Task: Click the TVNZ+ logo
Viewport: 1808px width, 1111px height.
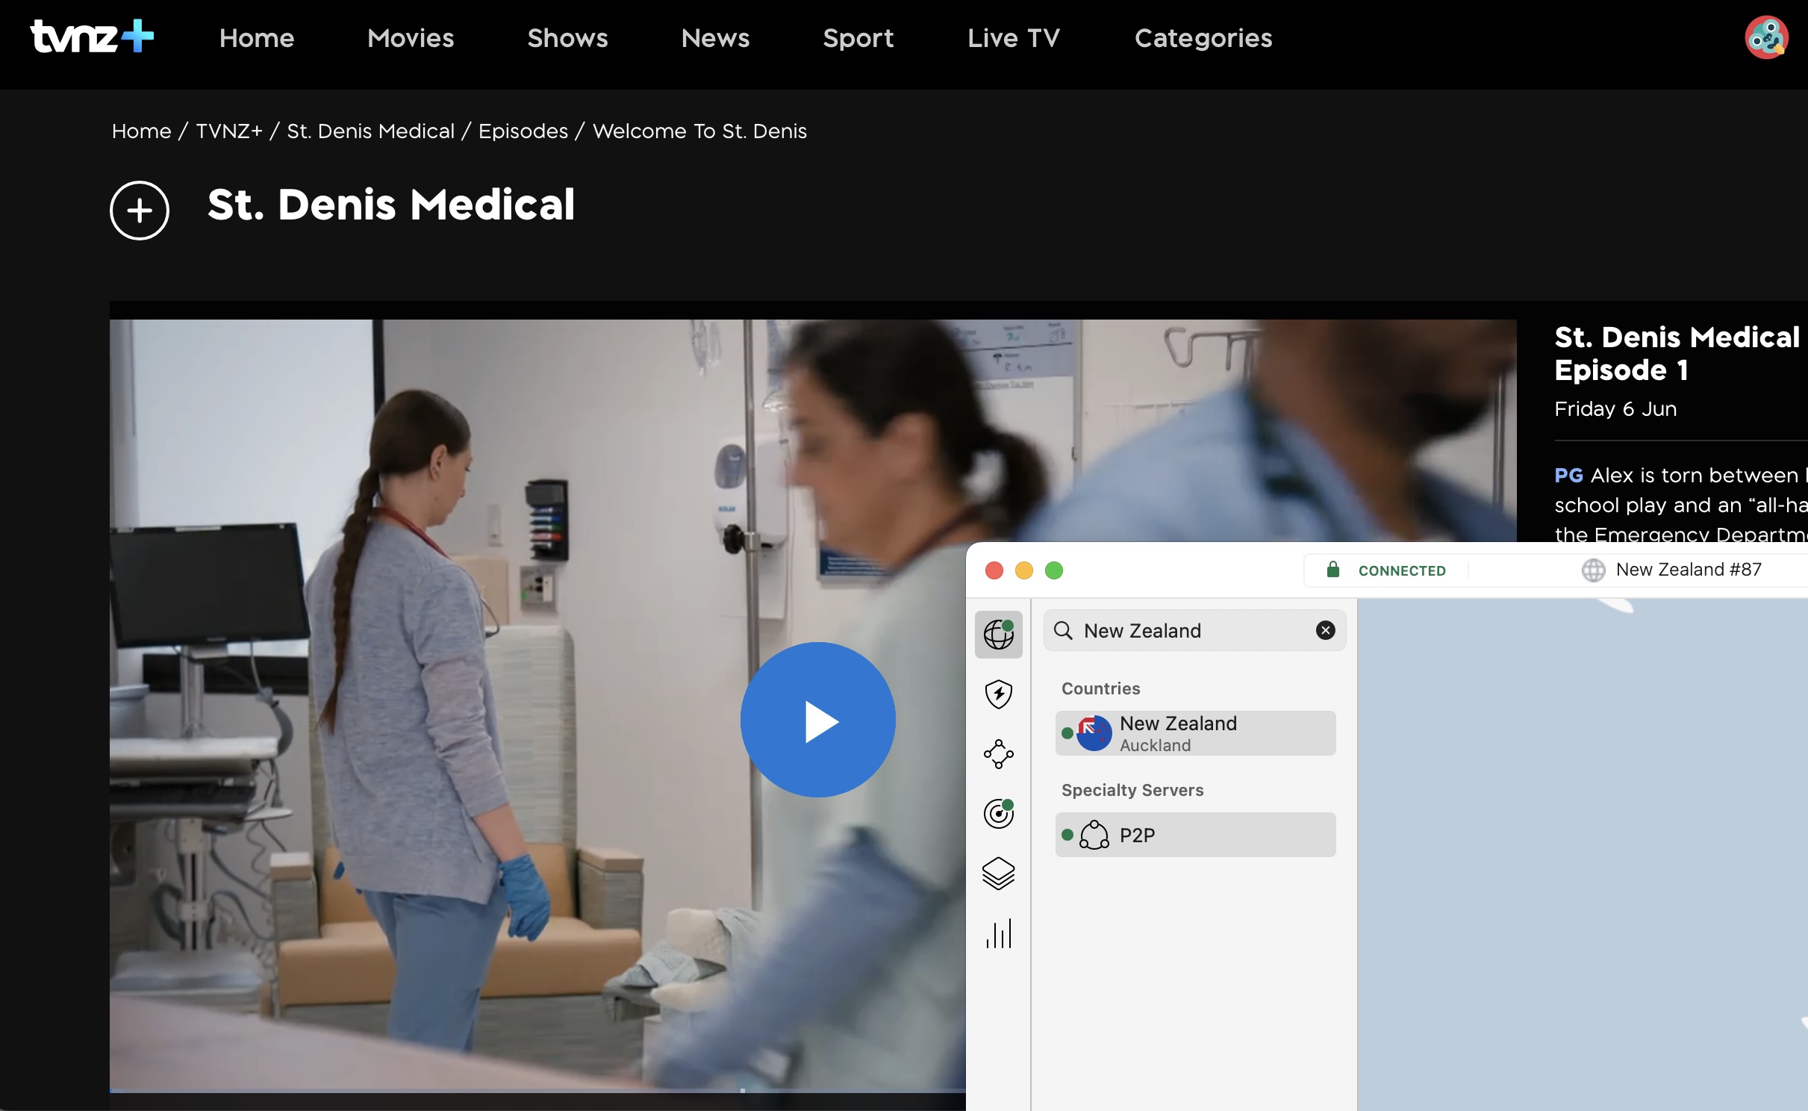Action: [x=92, y=37]
